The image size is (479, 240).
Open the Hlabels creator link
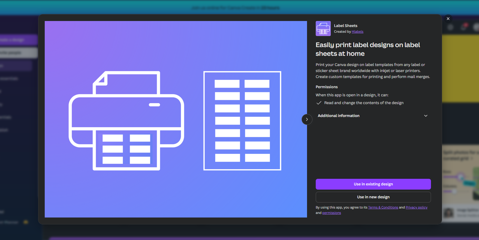[357, 31]
